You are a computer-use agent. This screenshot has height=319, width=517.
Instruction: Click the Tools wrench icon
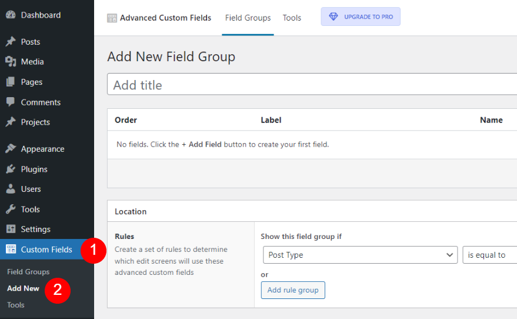coord(11,209)
